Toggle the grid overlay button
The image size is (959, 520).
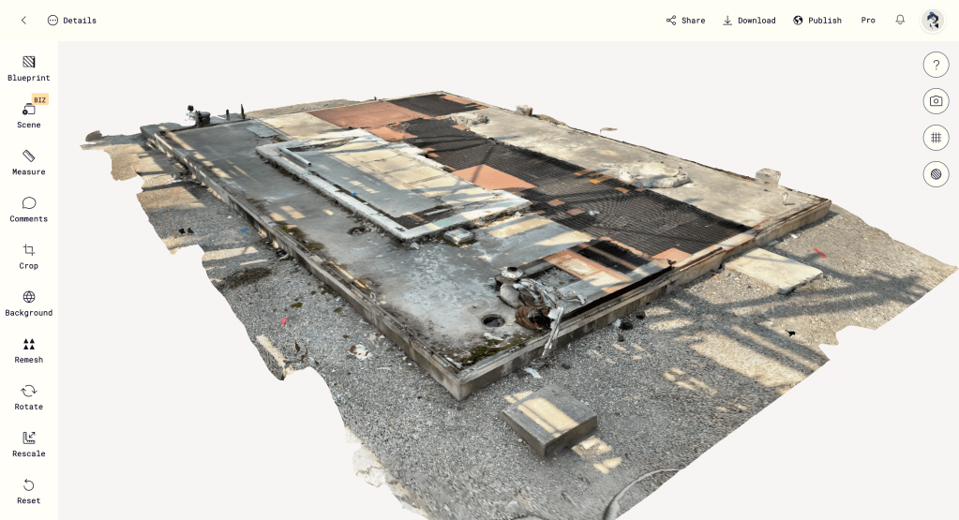click(x=936, y=138)
